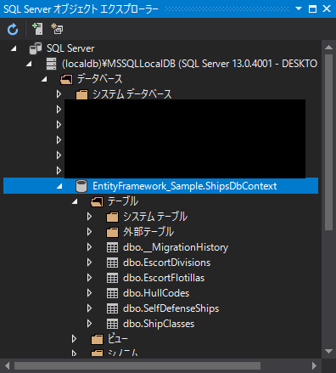
Task: Click the horizontal scrollbar left arrow
Action: coord(7,365)
